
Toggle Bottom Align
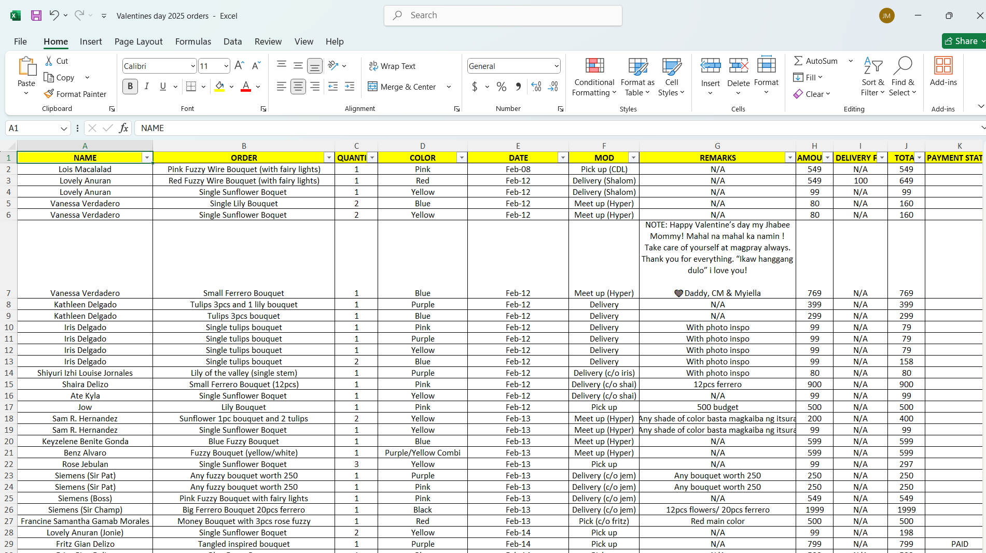pos(314,65)
